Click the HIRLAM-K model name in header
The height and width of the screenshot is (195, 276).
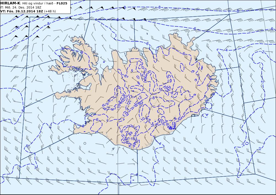(10, 3)
